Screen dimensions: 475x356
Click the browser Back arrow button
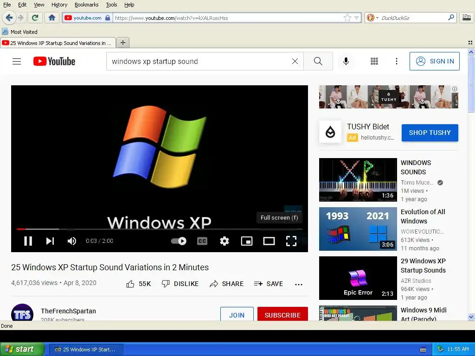tap(9, 18)
